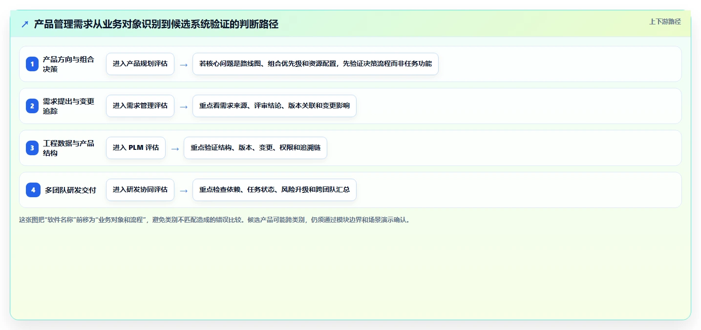
Task: Open the 进入产品规划评估 box
Action: point(140,64)
